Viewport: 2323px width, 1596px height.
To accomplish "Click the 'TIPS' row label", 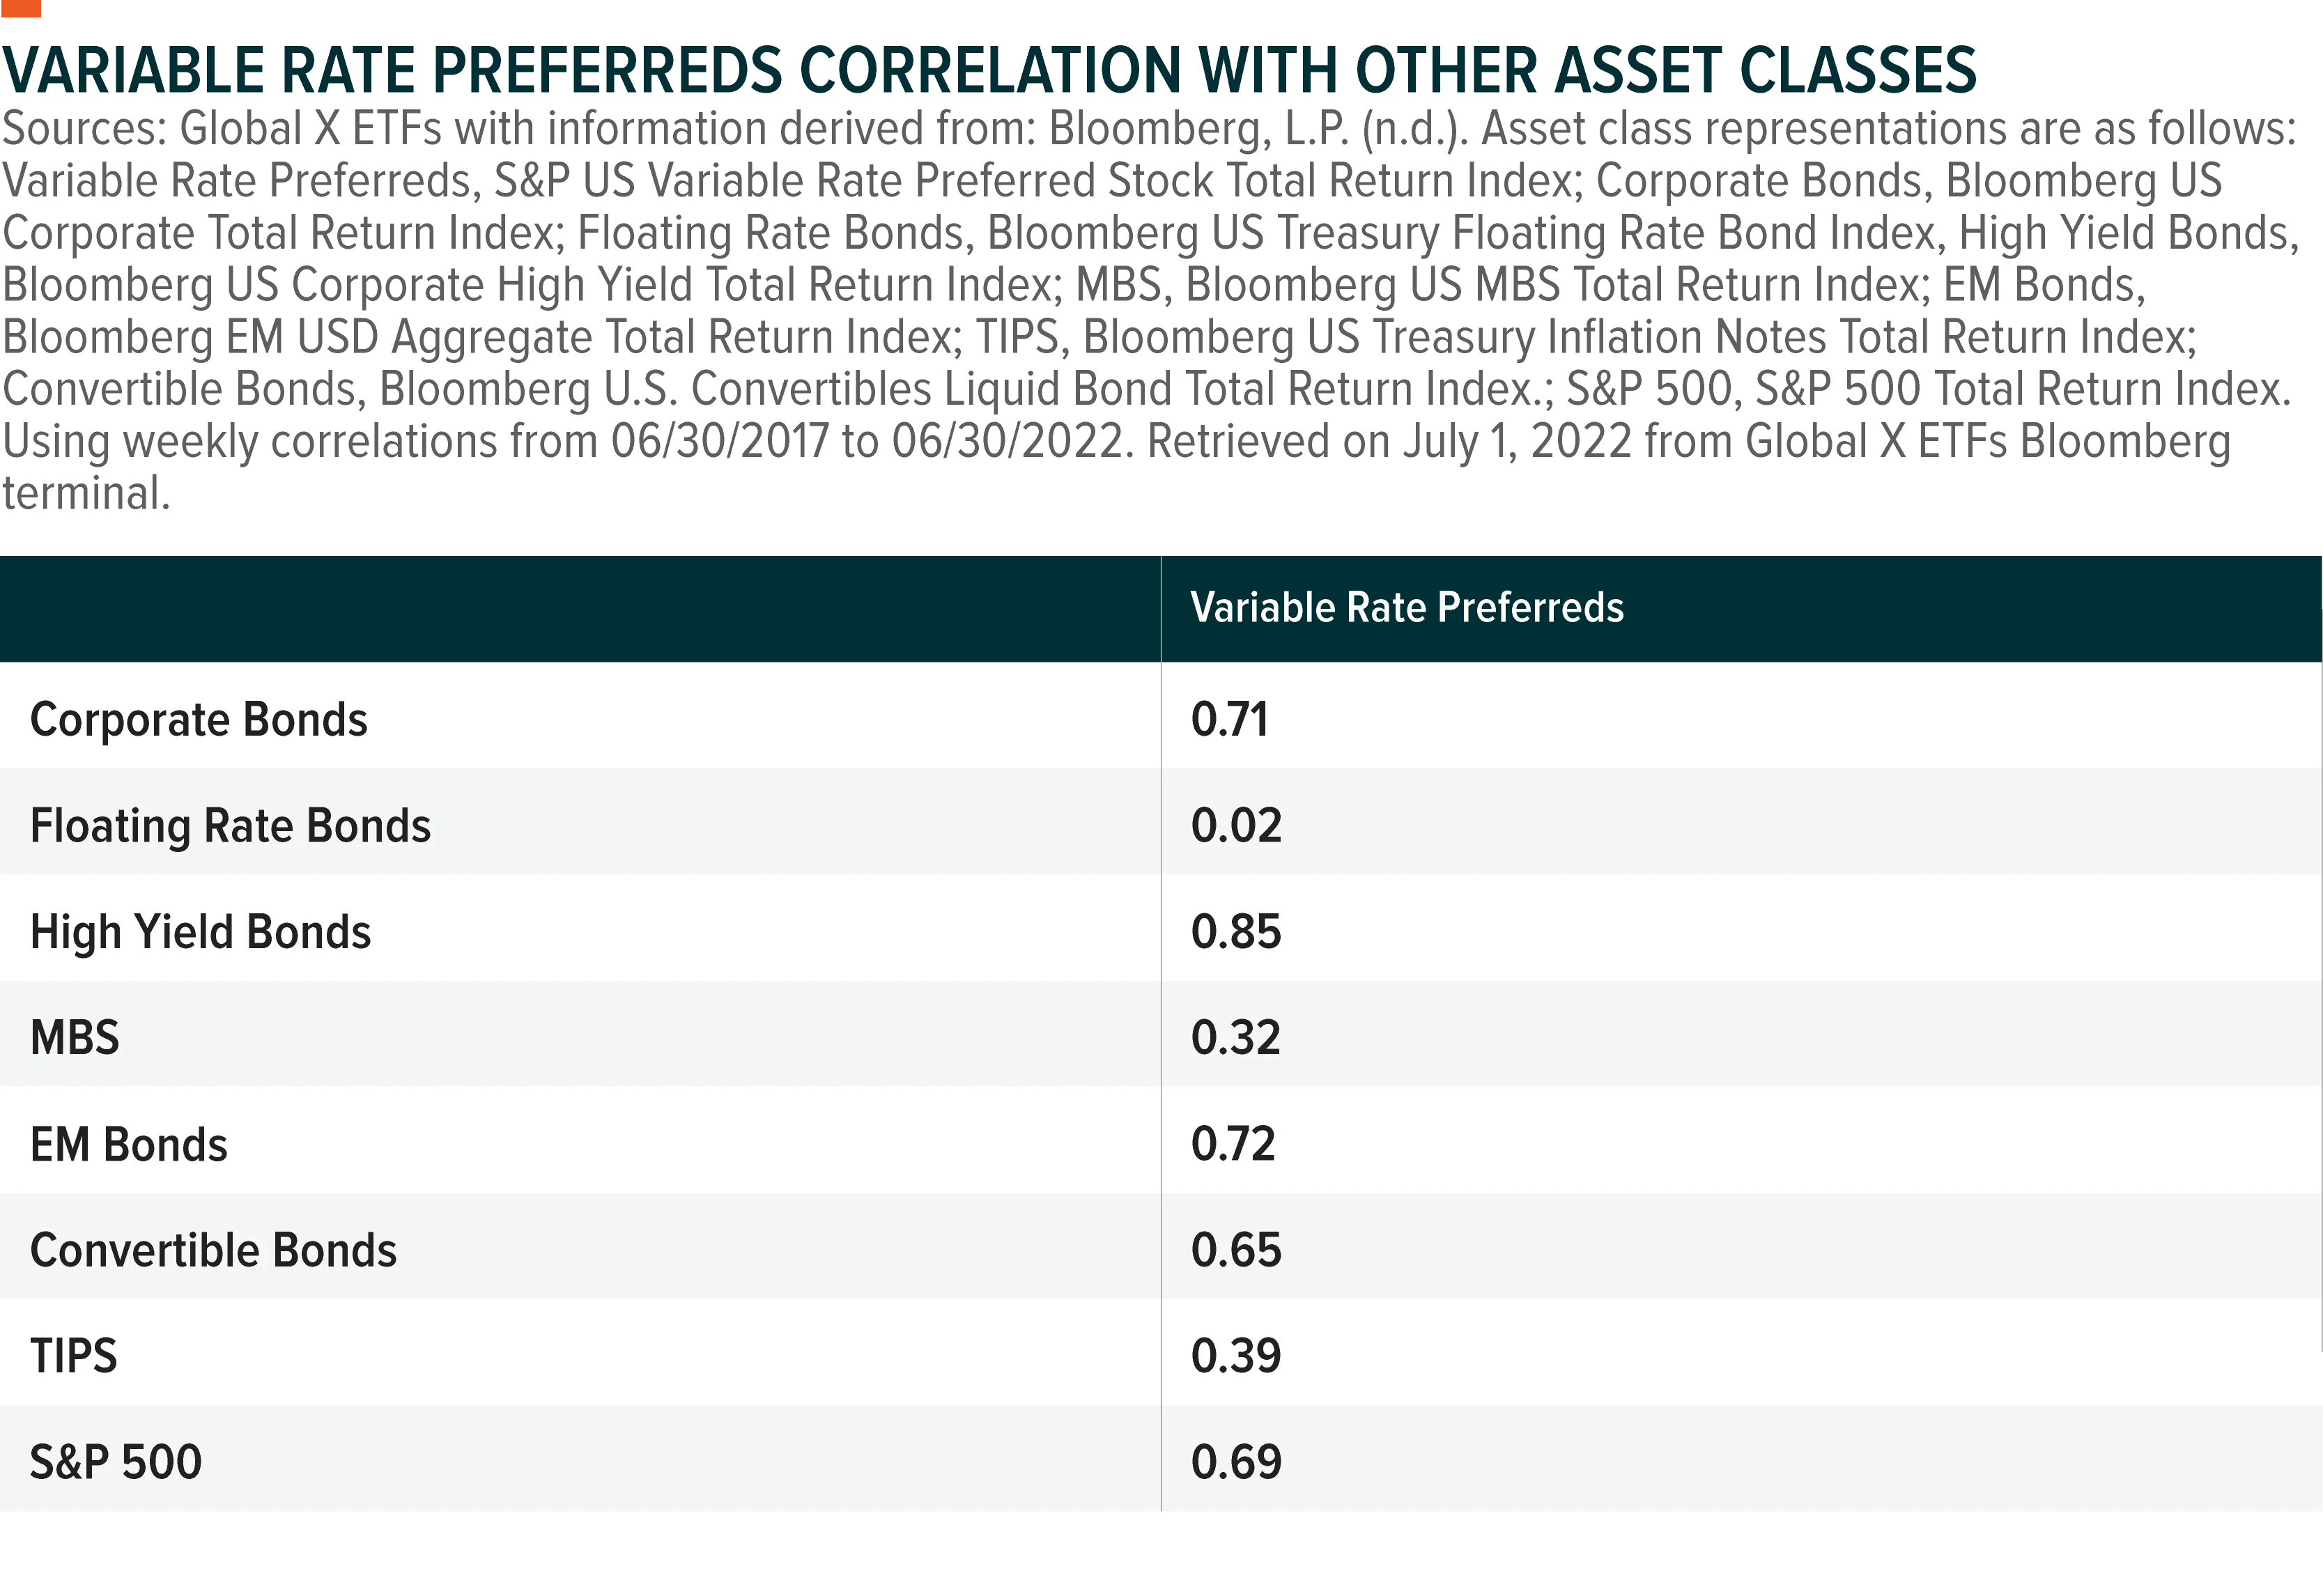I will pyautogui.click(x=74, y=1357).
